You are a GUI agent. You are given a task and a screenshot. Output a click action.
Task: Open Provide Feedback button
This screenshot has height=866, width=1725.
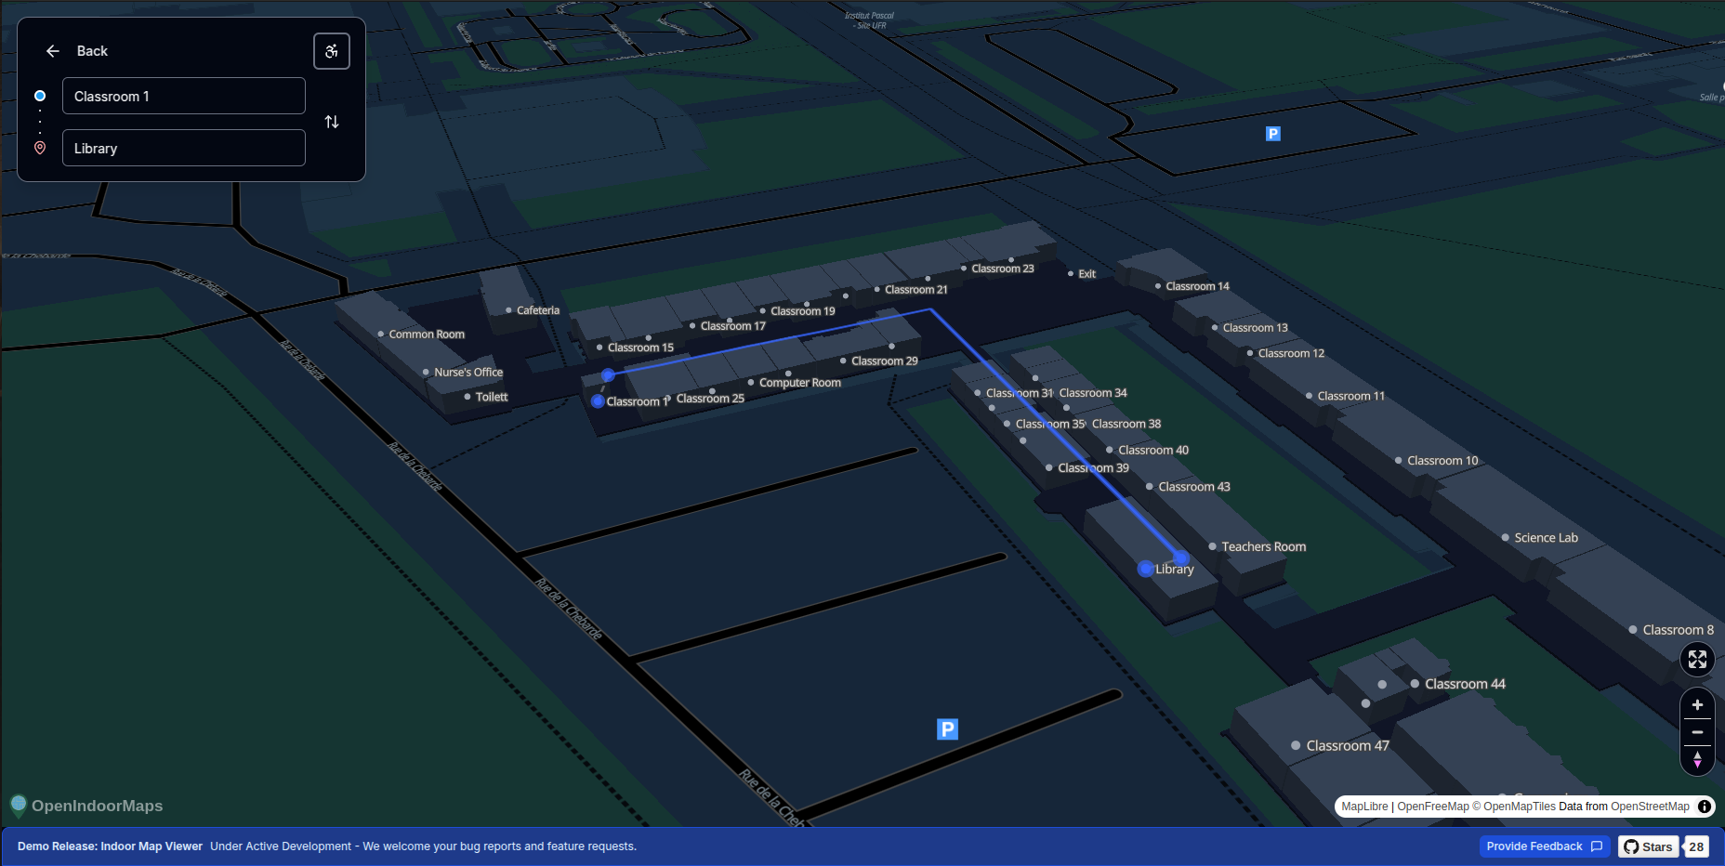(1544, 846)
